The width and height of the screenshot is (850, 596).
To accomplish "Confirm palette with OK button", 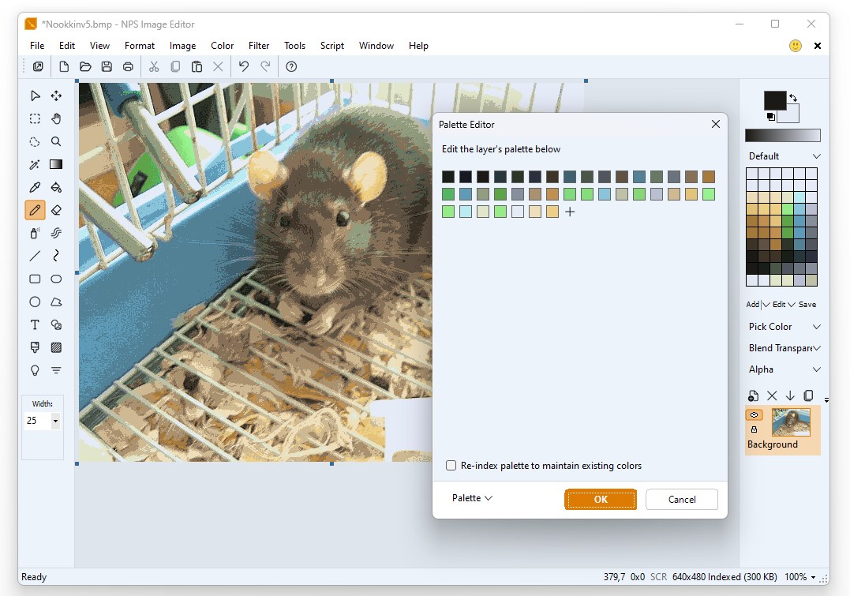I will 601,500.
